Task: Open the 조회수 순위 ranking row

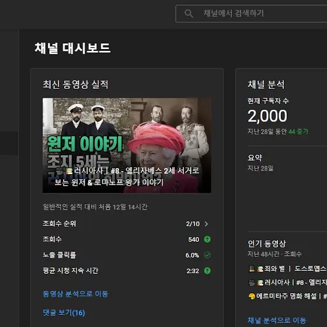Action: pos(127,224)
